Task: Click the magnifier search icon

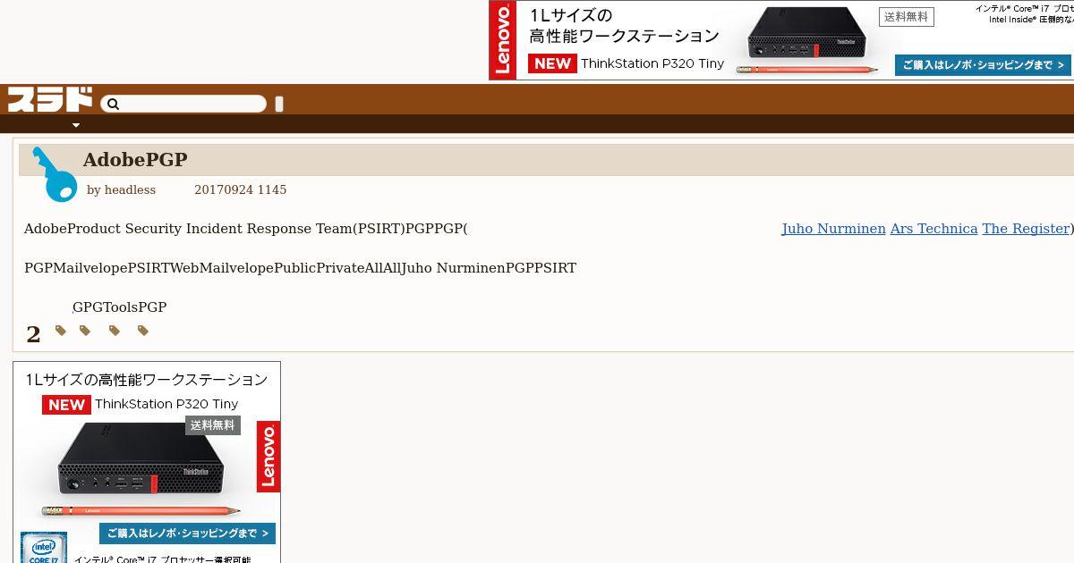Action: (x=113, y=105)
